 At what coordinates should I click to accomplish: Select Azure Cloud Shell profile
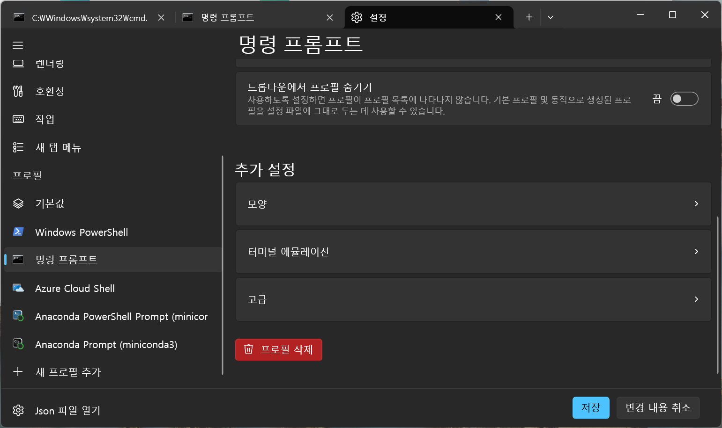pyautogui.click(x=112, y=288)
